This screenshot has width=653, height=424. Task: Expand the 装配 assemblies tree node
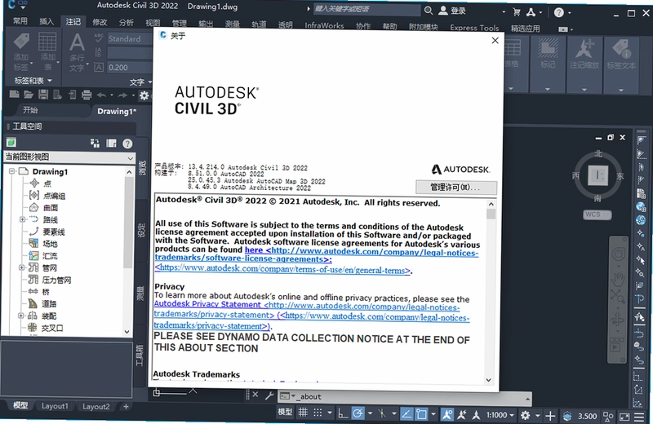coord(21,316)
